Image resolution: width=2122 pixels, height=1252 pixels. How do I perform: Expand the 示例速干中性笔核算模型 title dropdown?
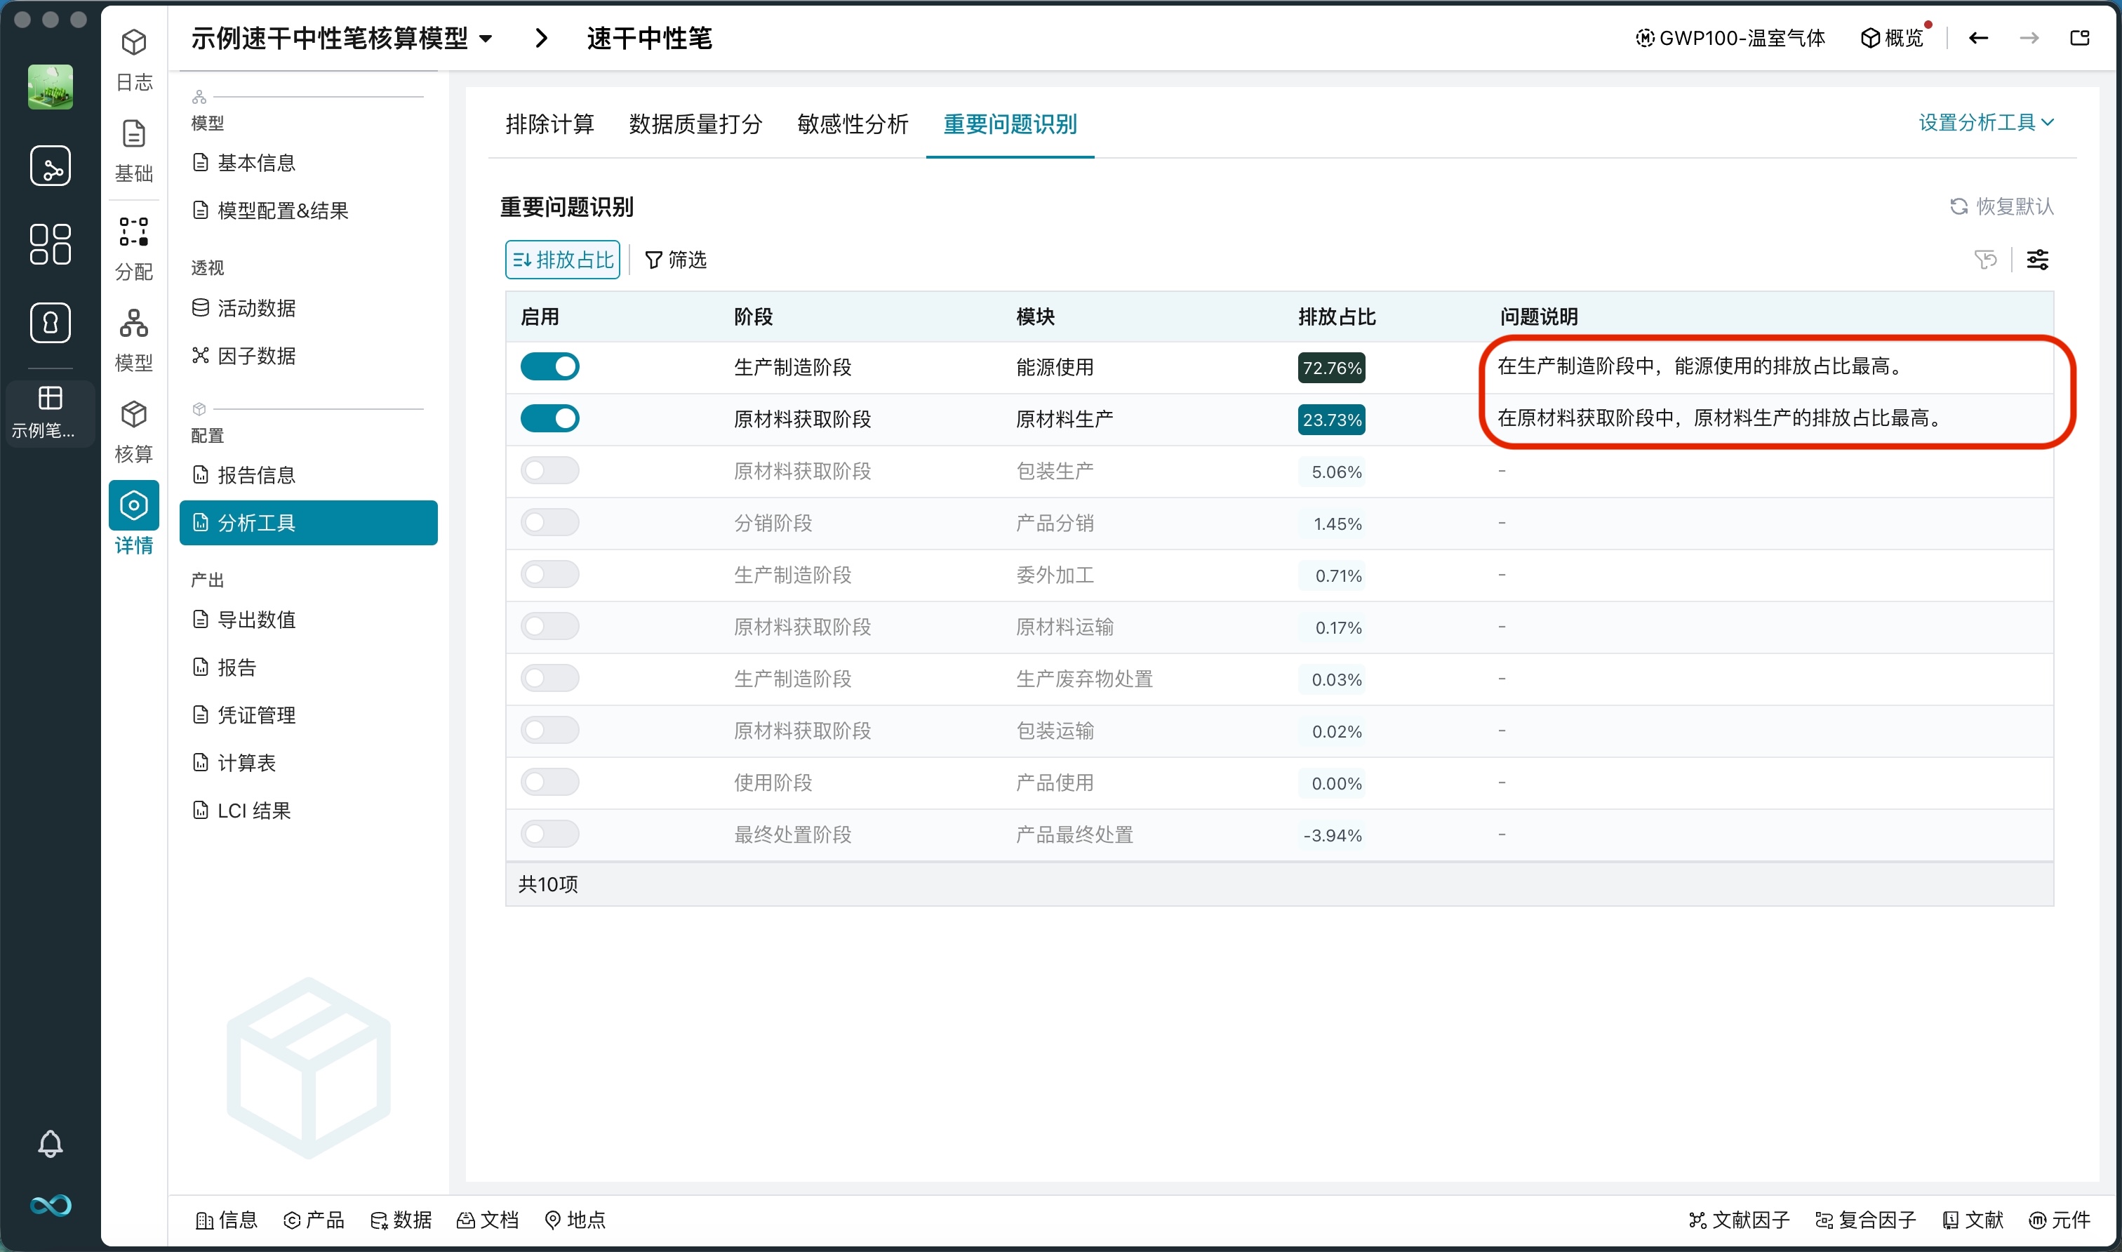487,39
